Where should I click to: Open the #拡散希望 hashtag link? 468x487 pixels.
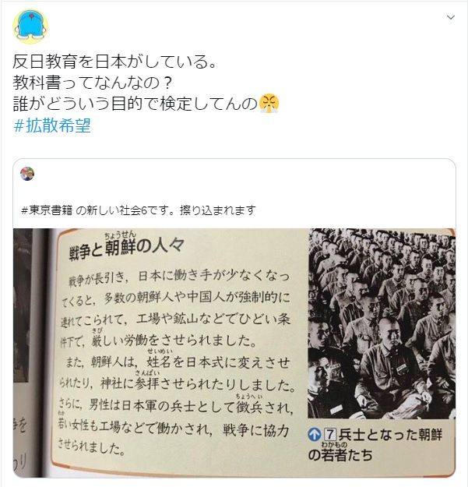click(x=52, y=125)
